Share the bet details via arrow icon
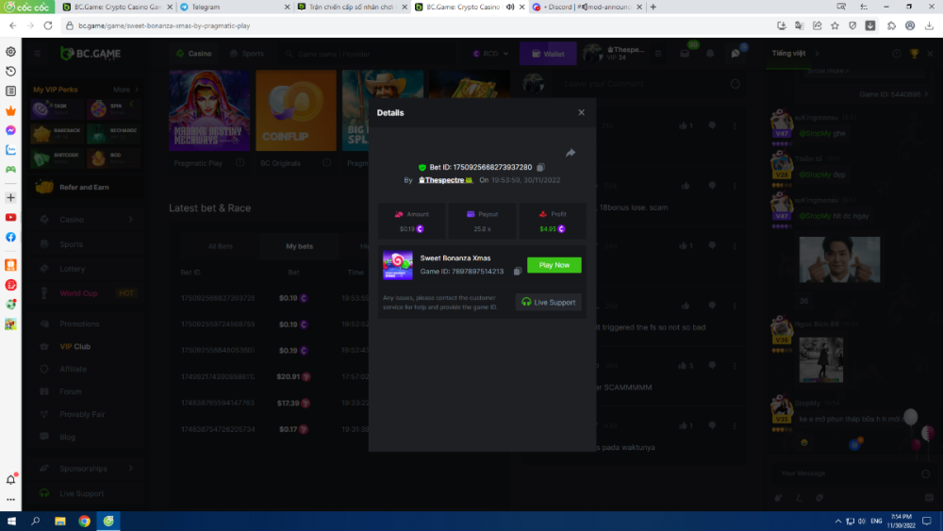 571,153
